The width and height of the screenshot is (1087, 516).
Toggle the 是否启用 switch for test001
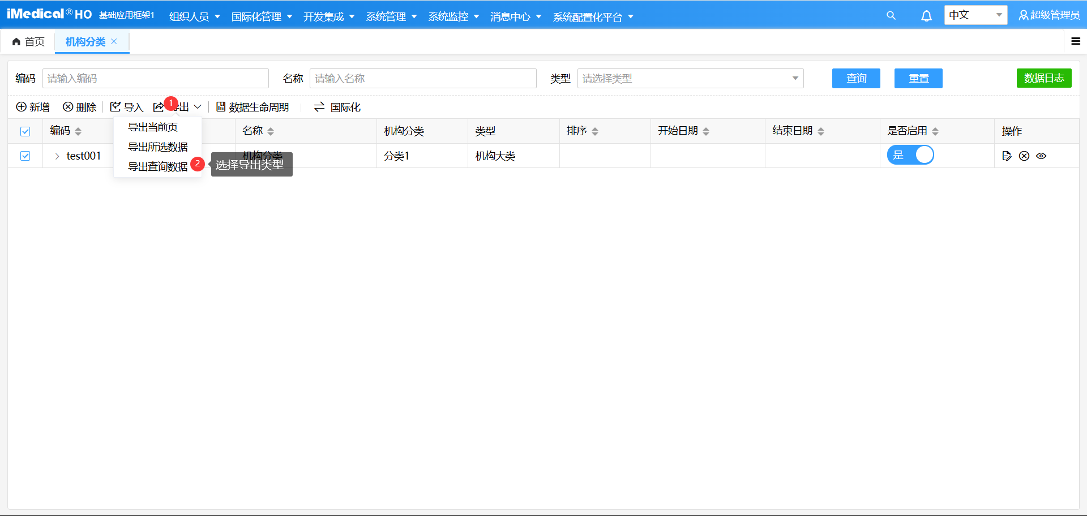[910, 154]
